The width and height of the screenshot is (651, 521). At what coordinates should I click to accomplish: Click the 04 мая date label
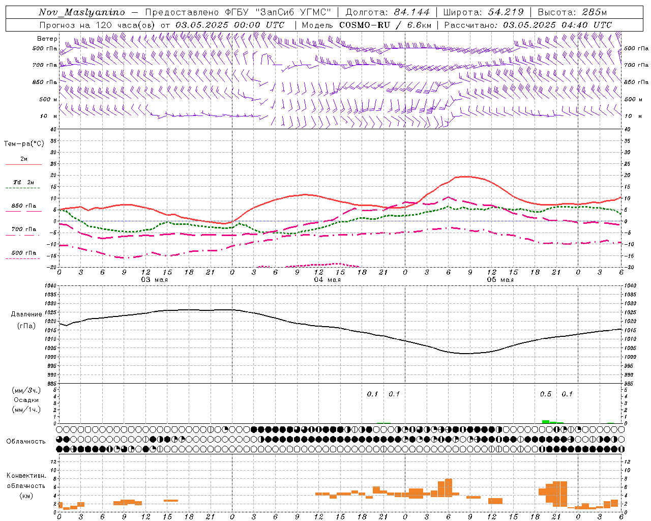coord(327,280)
